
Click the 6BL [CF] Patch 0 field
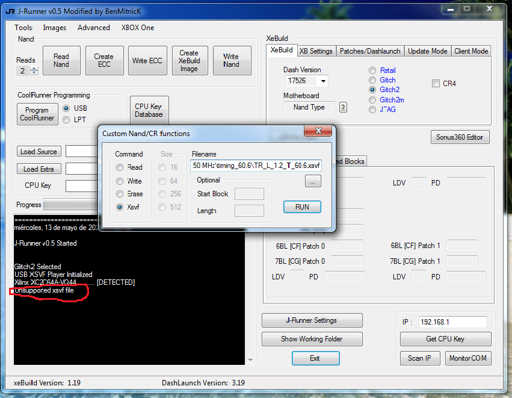[x=347, y=246]
